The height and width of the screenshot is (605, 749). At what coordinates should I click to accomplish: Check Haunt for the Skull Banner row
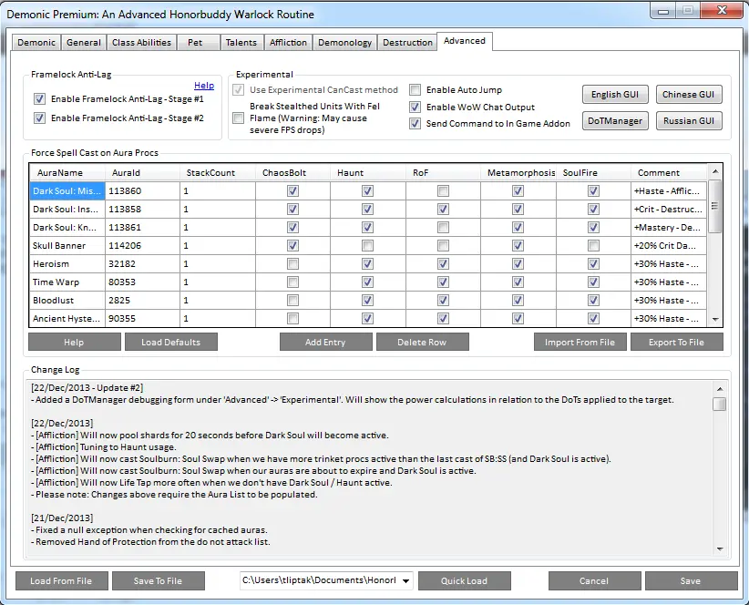pyautogui.click(x=367, y=245)
